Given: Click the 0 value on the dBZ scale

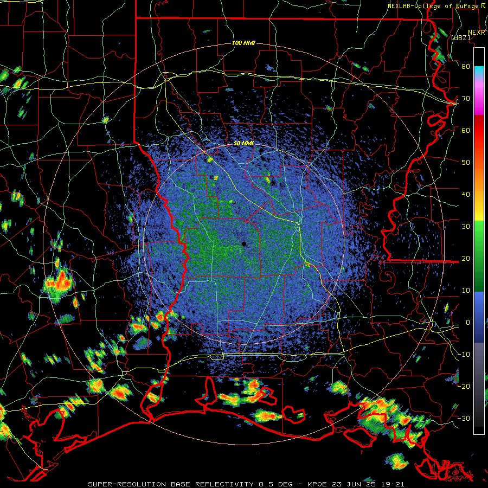Looking at the screenshot, I should tap(468, 323).
